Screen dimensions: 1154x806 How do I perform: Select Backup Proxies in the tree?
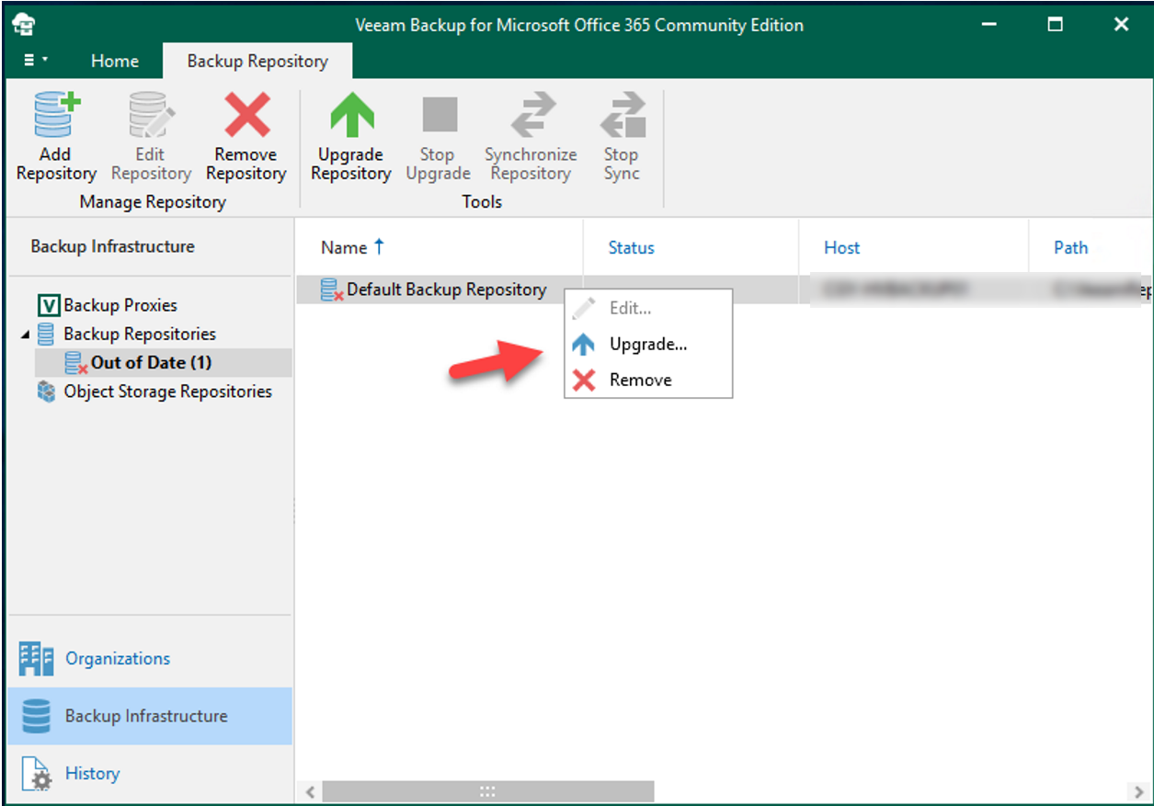[120, 305]
